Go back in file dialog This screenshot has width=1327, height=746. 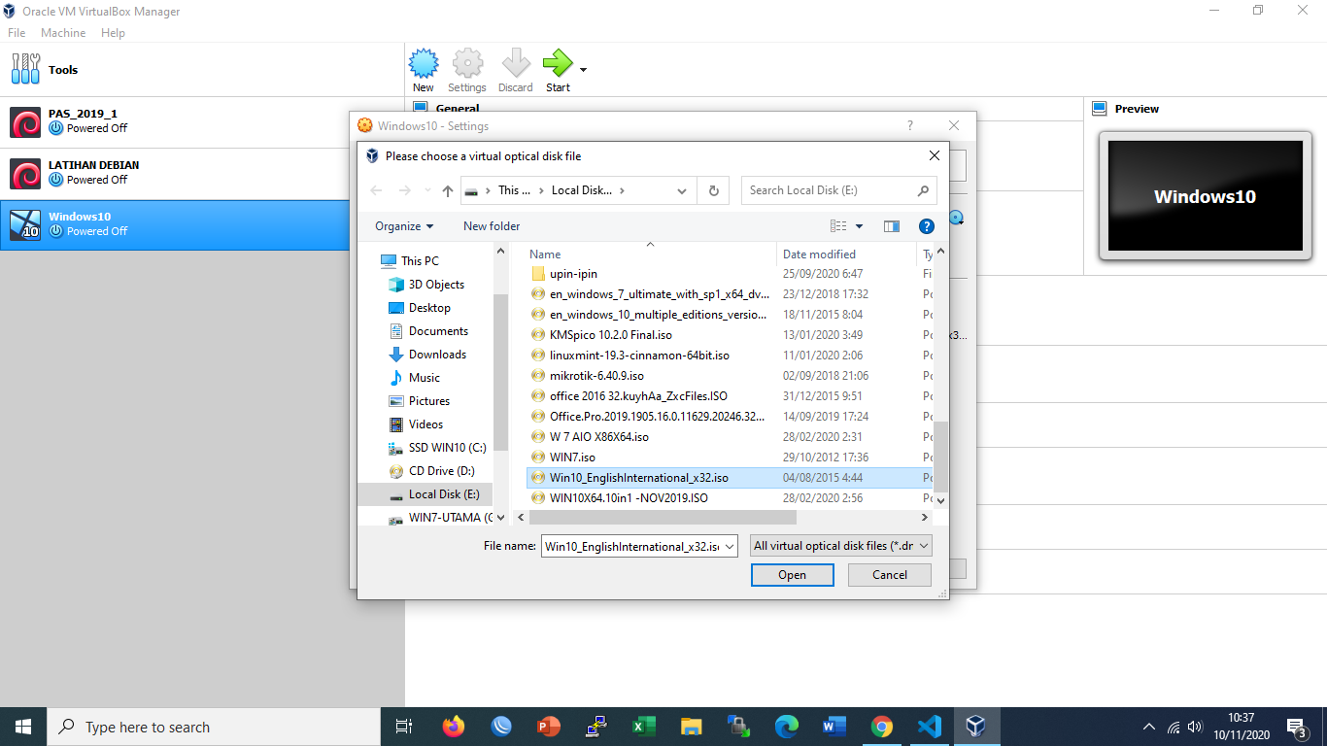click(x=377, y=190)
